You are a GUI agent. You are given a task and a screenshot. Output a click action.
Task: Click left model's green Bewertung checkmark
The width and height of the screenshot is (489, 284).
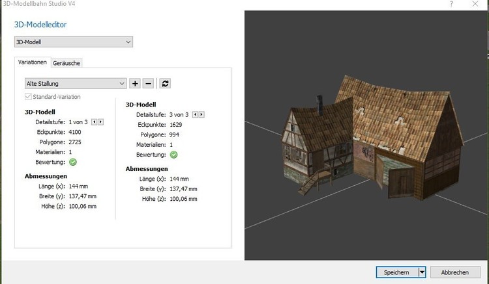(73, 162)
